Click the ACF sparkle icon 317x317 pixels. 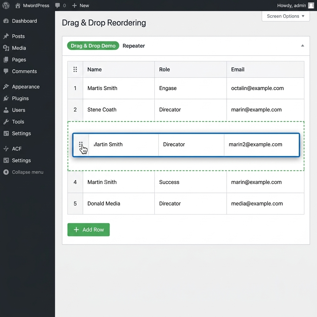(x=6, y=149)
